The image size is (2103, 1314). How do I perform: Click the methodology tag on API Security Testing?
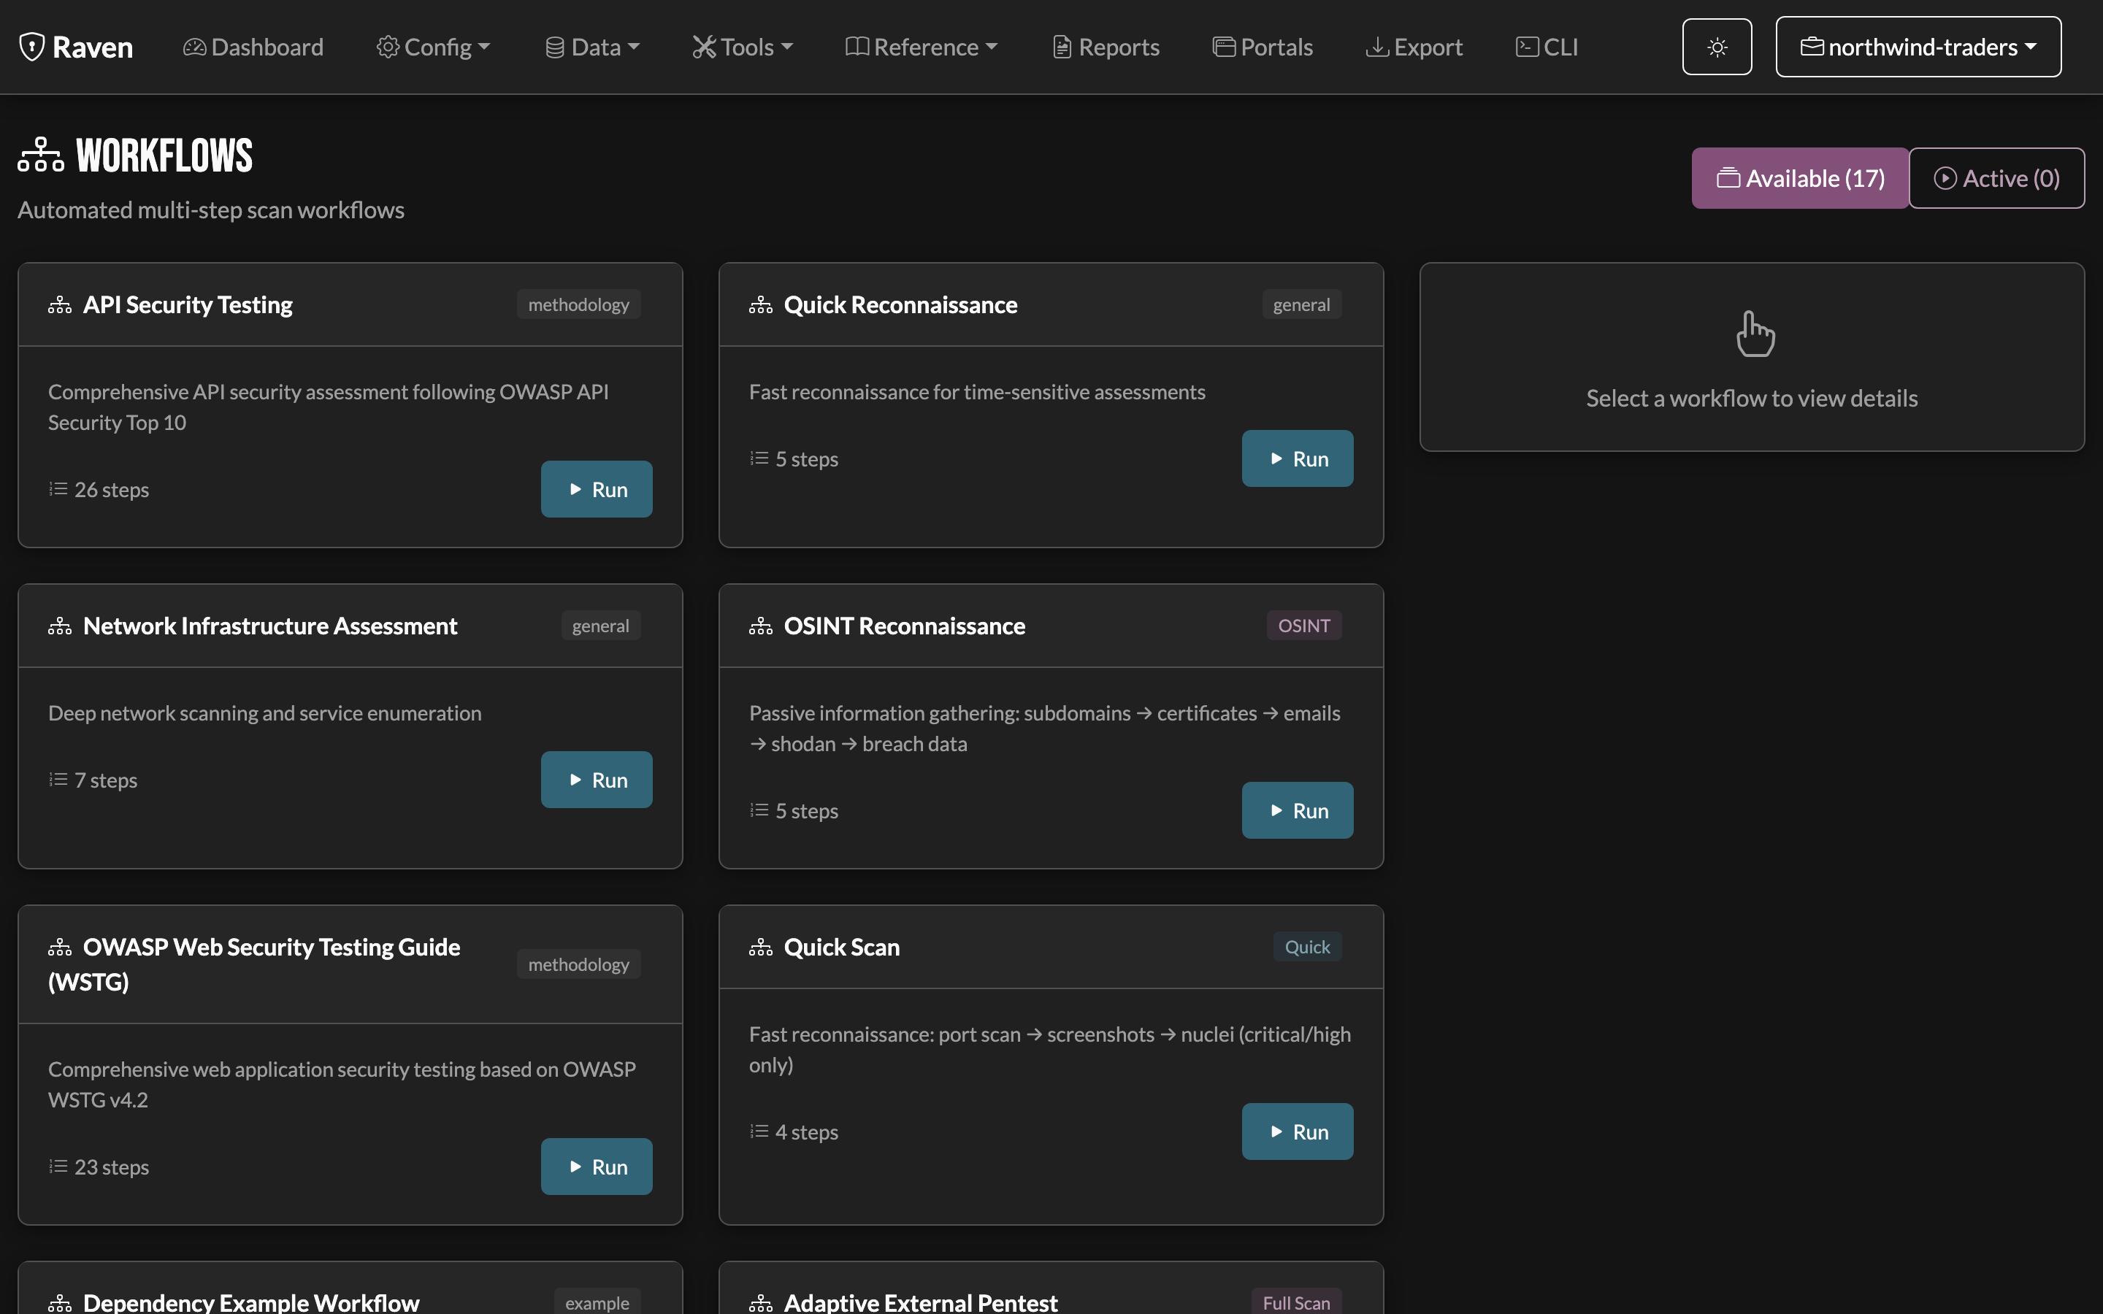[x=579, y=305]
